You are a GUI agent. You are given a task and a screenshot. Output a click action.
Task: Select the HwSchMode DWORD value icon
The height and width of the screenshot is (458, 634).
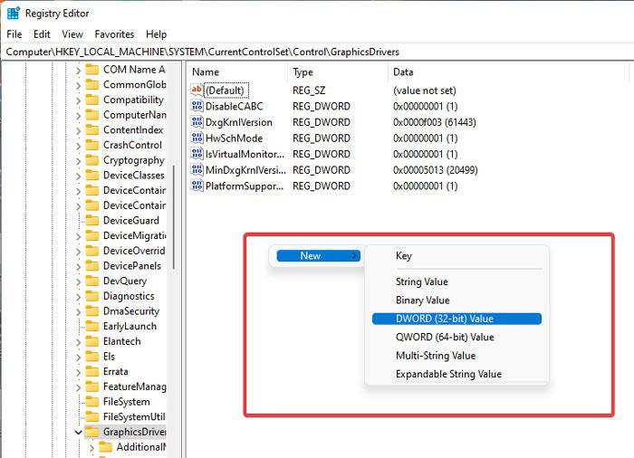(x=197, y=138)
